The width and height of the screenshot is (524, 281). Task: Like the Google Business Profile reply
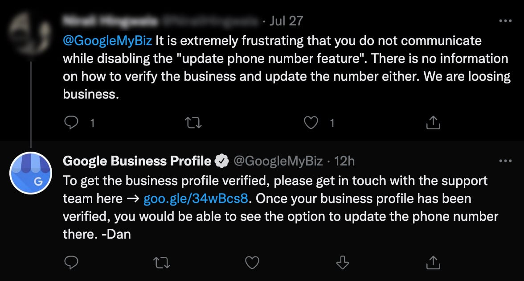tap(252, 263)
